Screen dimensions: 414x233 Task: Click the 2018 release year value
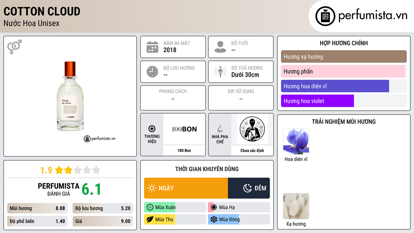(170, 50)
